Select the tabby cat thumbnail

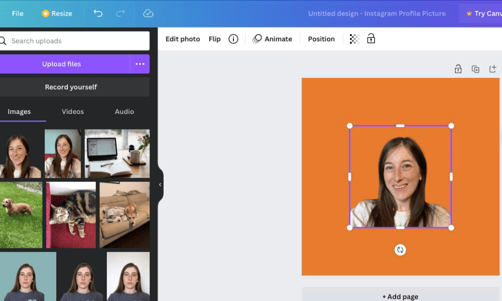71,215
